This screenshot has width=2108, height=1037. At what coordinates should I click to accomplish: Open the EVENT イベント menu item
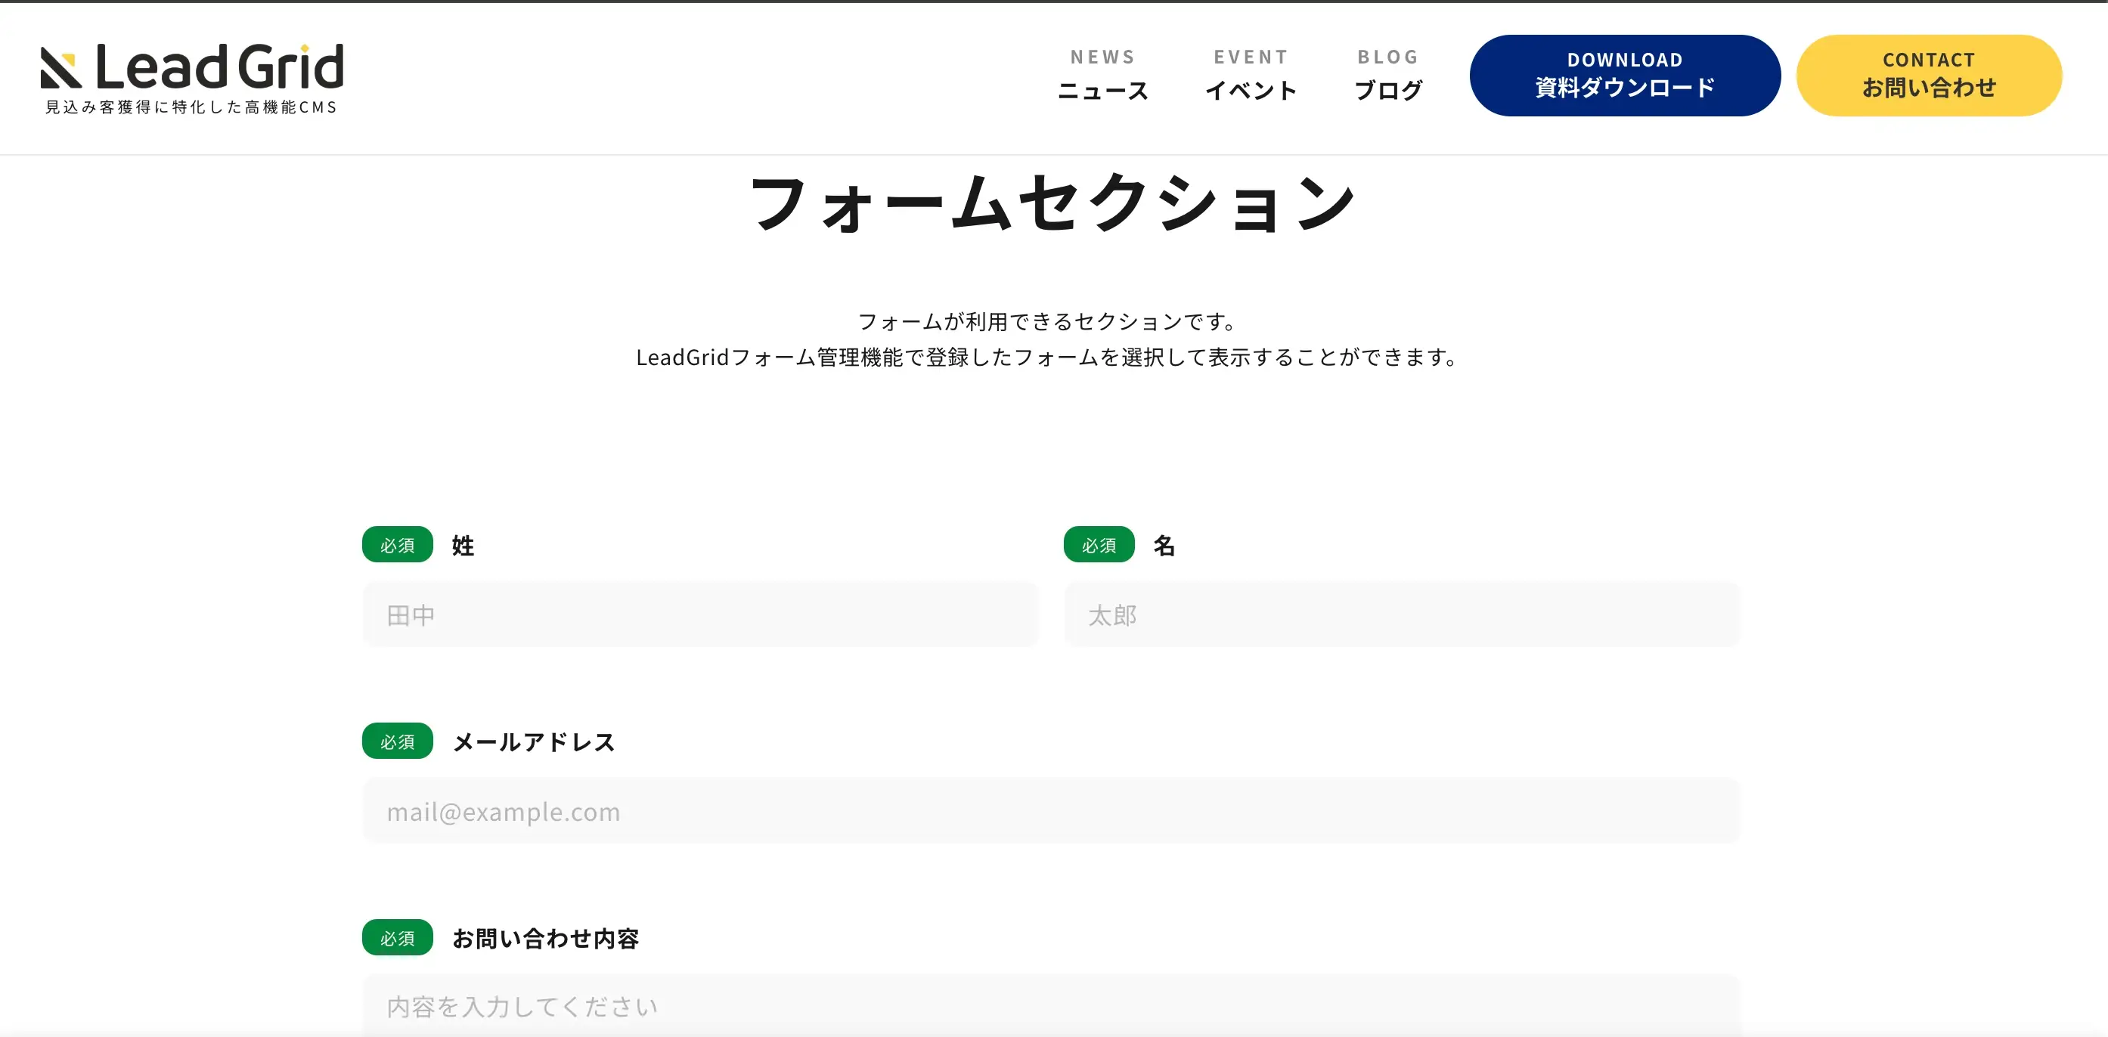[1251, 74]
